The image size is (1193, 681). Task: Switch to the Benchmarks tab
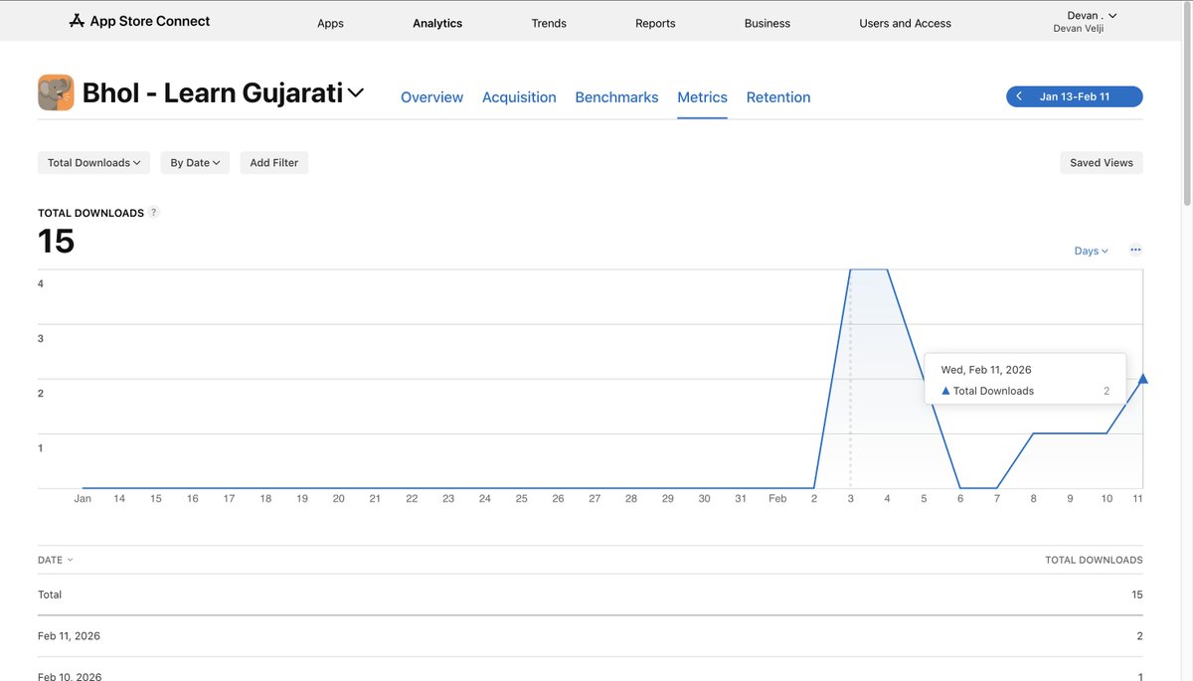pos(616,97)
